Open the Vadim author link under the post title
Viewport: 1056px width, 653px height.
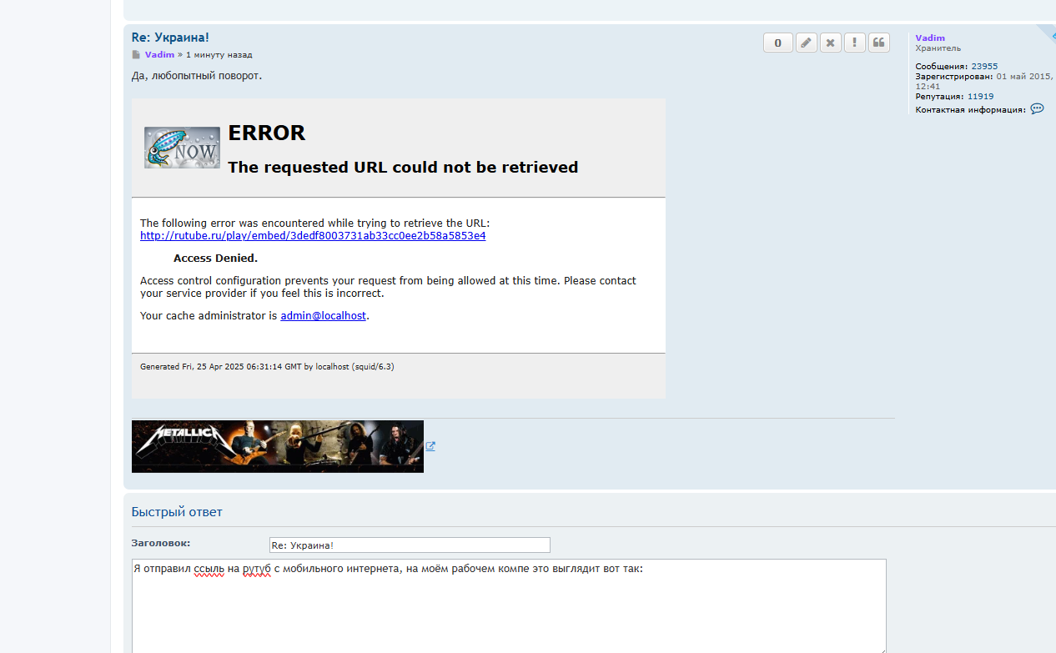click(159, 55)
